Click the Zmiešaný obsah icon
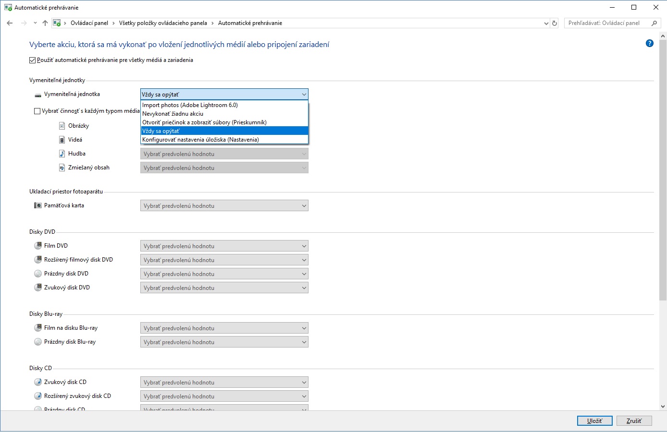Image resolution: width=667 pixels, height=432 pixels. [x=62, y=168]
